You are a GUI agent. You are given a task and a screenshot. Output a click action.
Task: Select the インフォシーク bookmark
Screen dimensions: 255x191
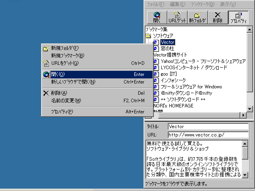pyautogui.click(x=173, y=80)
